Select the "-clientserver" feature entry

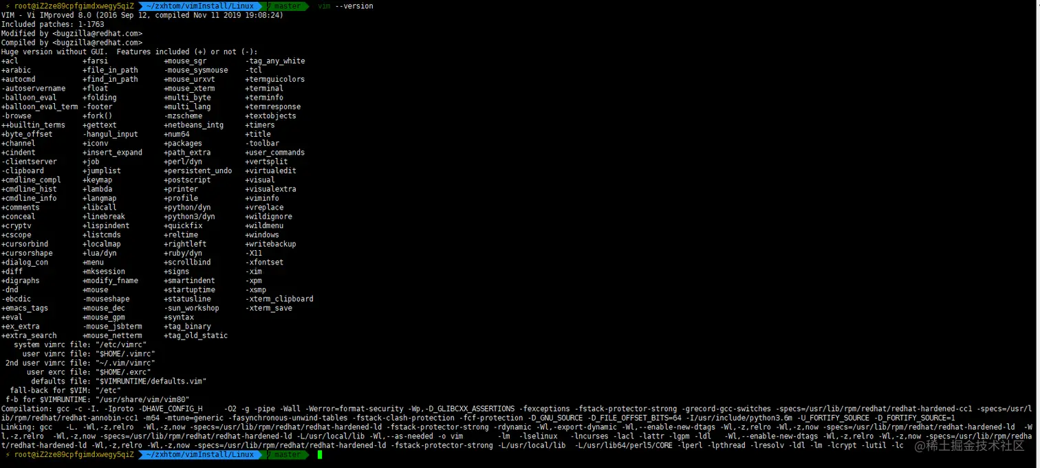(x=30, y=161)
